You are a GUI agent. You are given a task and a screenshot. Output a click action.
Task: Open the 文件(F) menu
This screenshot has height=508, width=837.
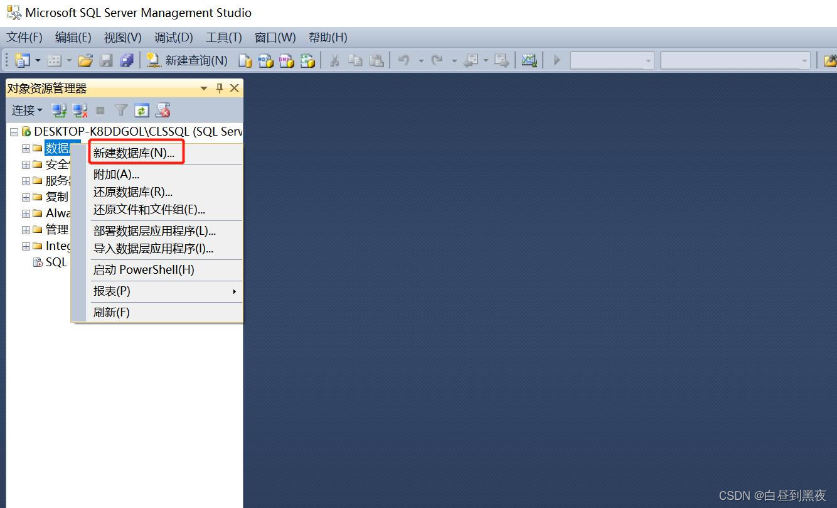pos(24,37)
